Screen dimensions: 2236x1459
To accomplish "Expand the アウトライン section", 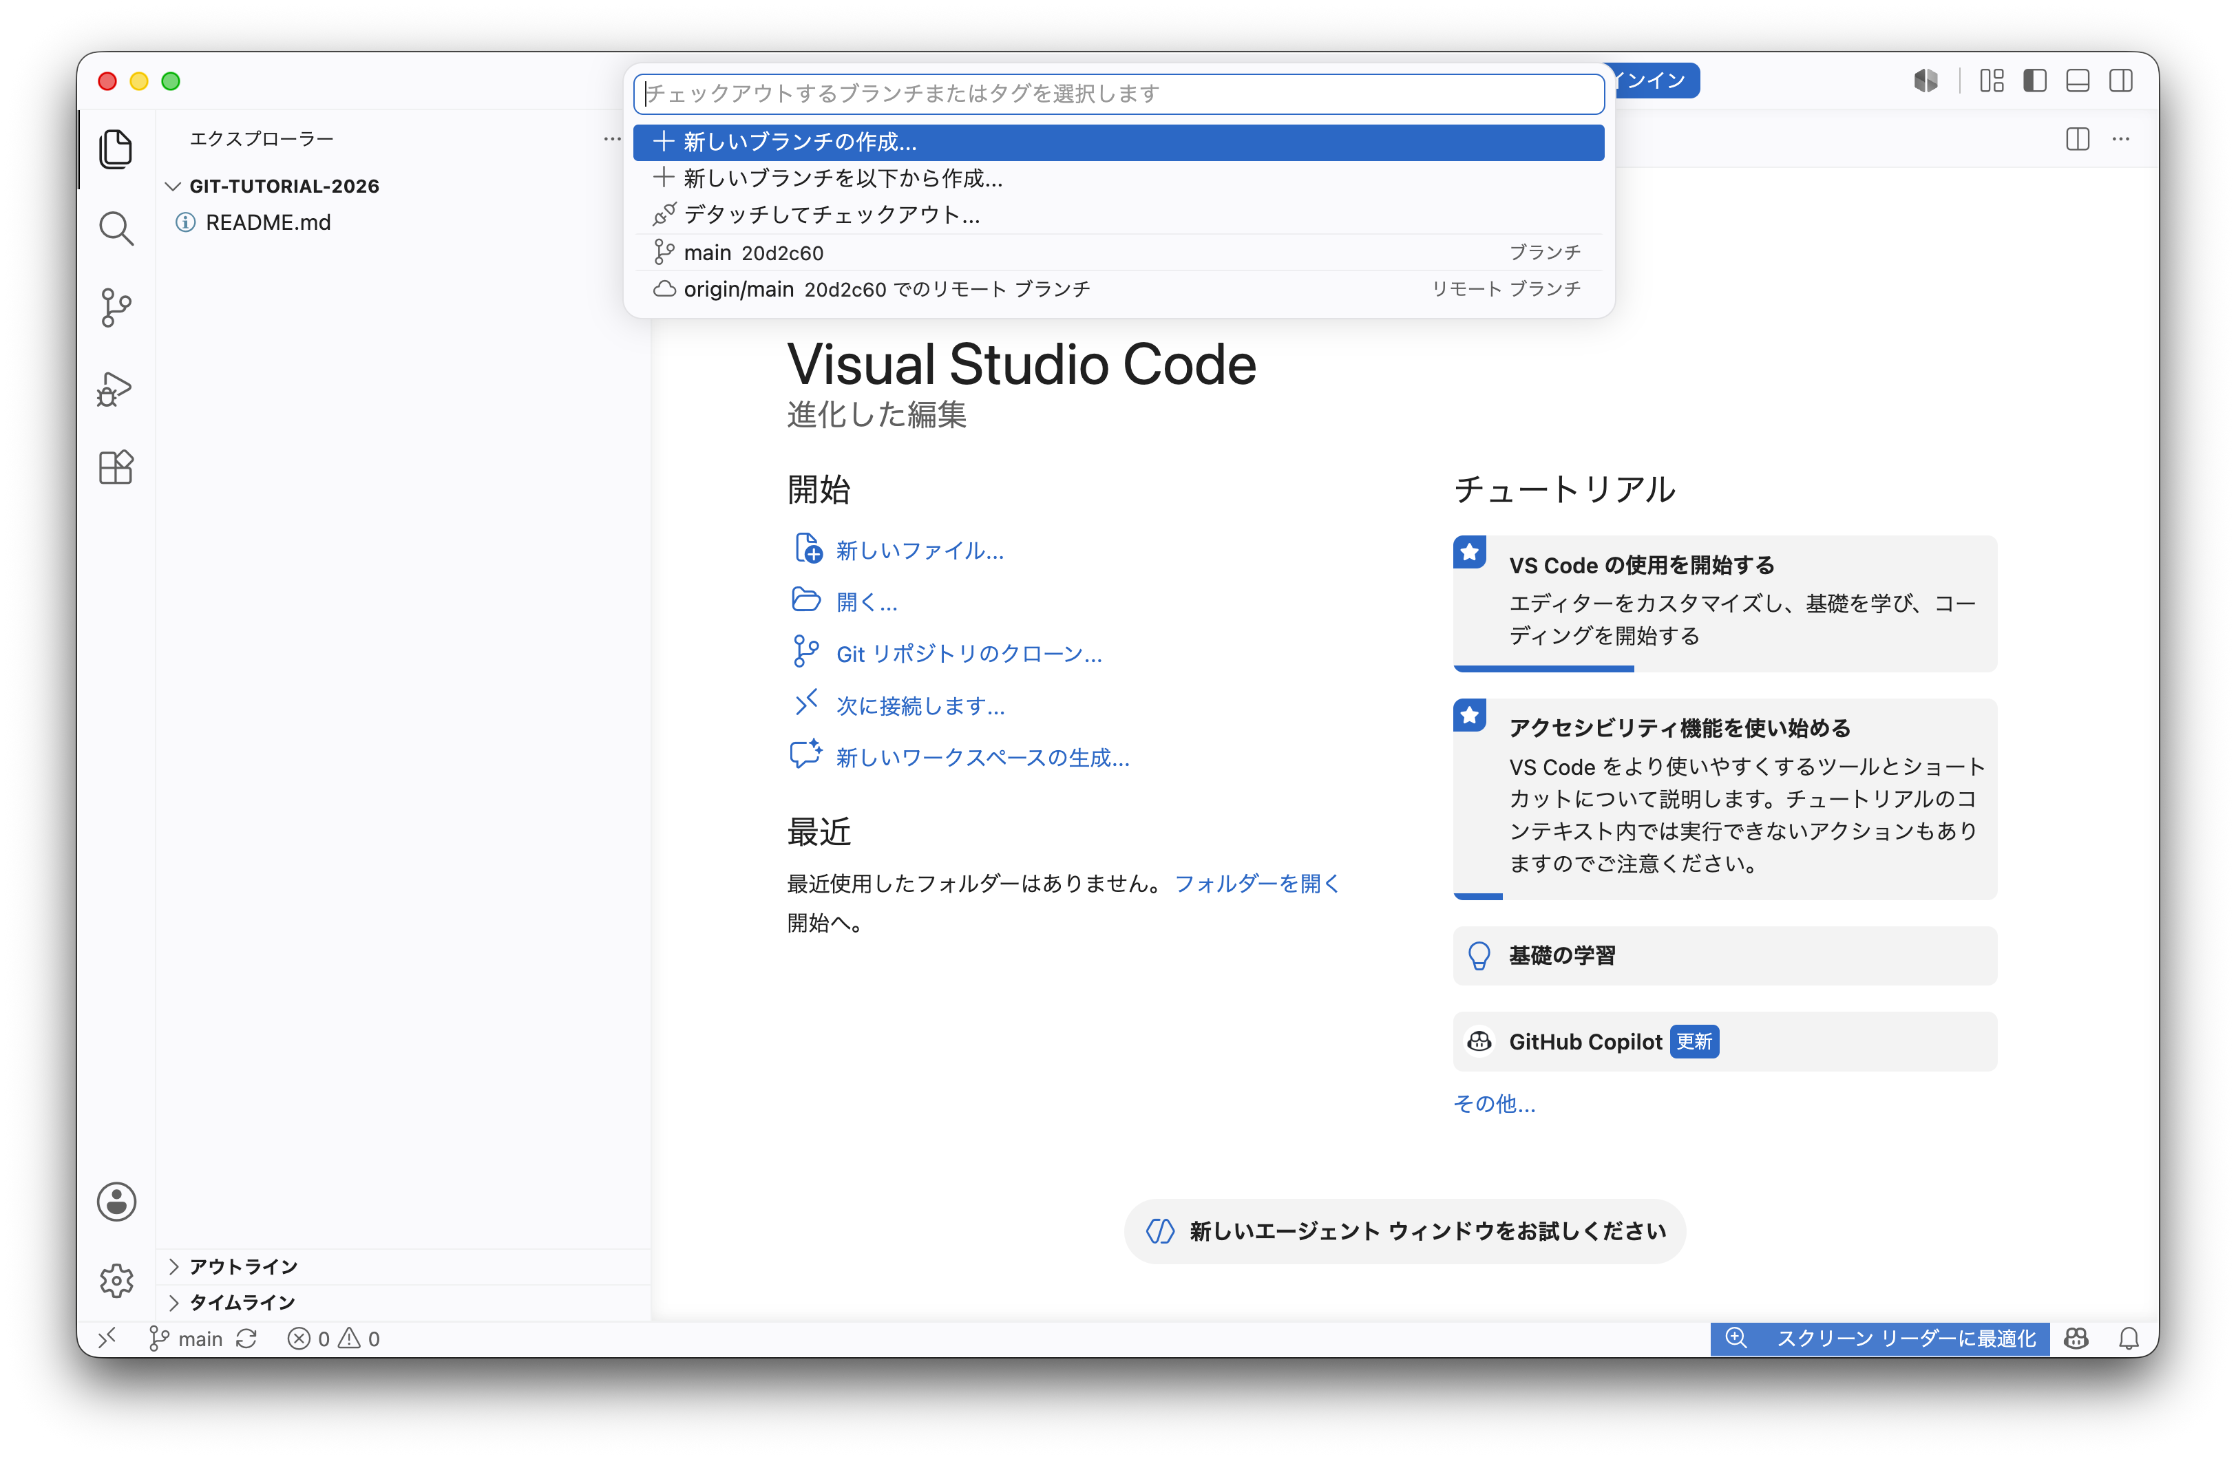I will [404, 1266].
